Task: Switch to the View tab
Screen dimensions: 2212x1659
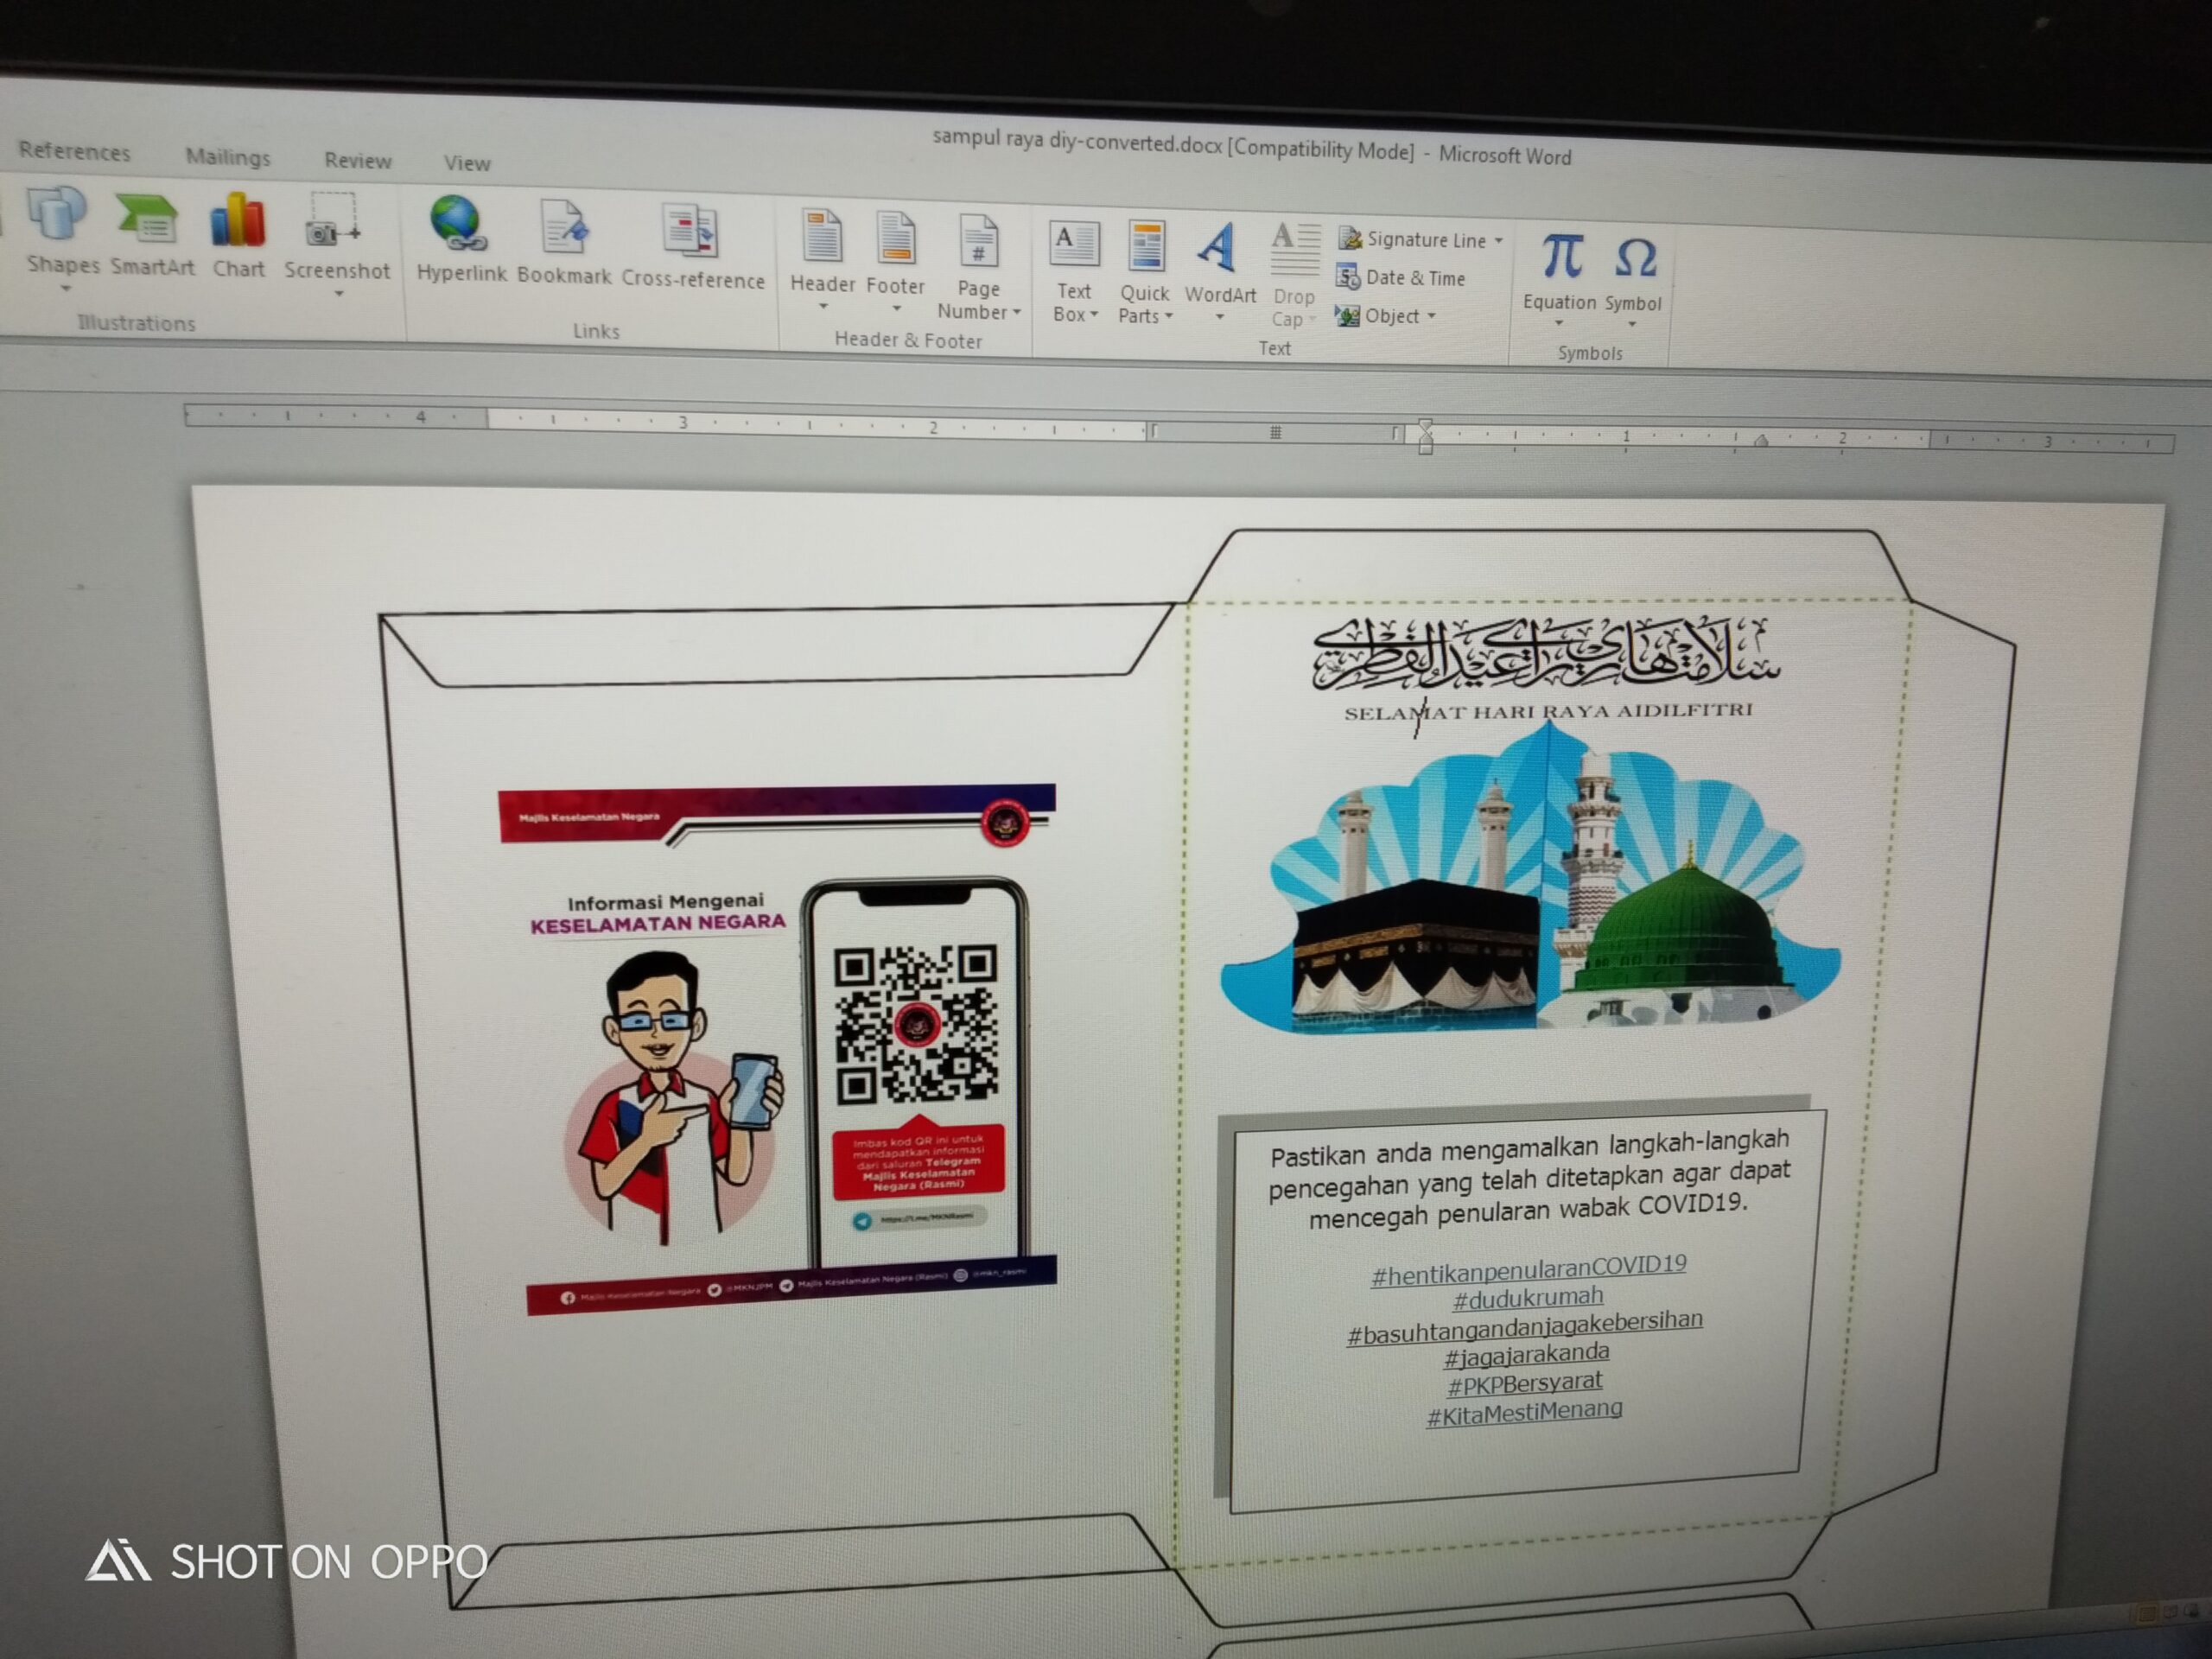Action: (x=467, y=163)
